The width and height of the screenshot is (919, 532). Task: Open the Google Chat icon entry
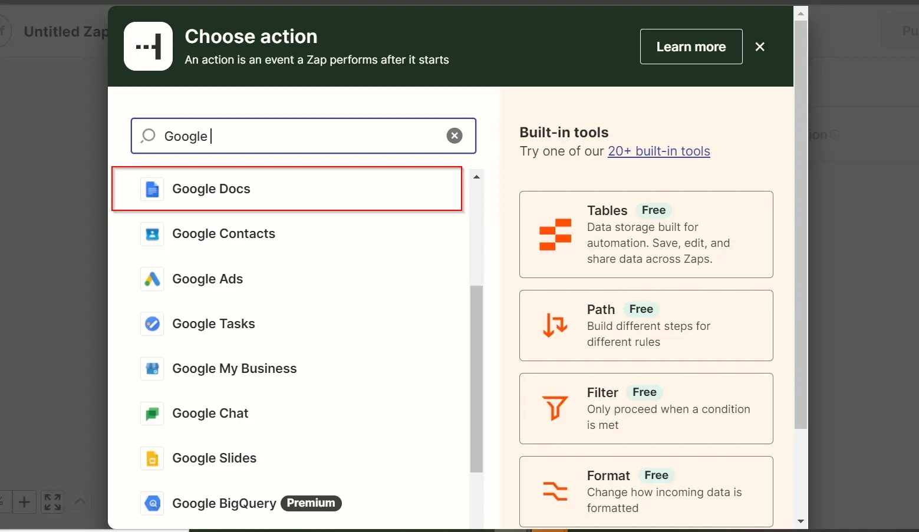click(152, 414)
